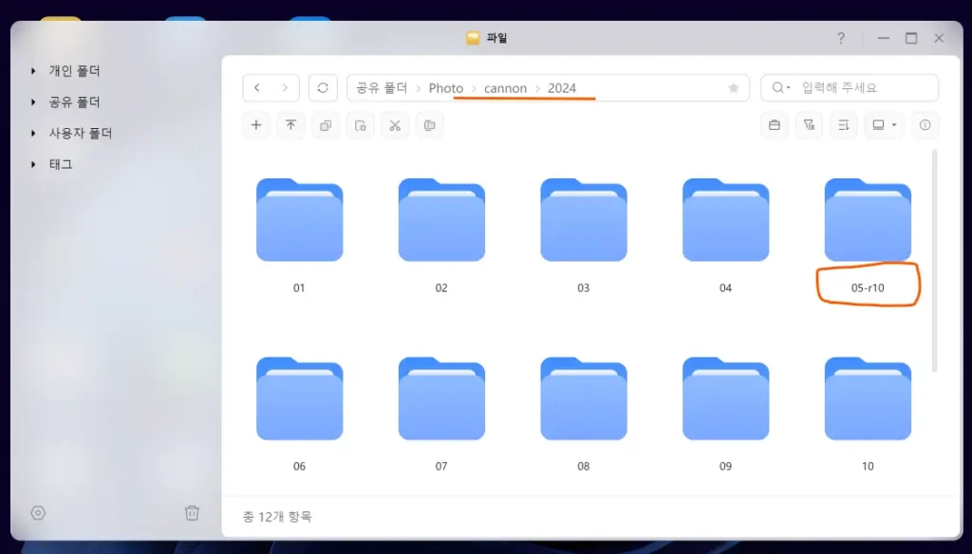This screenshot has width=972, height=554.
Task: Open settings gear in sidebar bottom
Action: pos(38,513)
